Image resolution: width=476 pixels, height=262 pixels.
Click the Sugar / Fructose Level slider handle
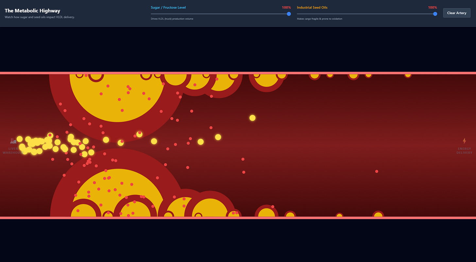coord(289,14)
